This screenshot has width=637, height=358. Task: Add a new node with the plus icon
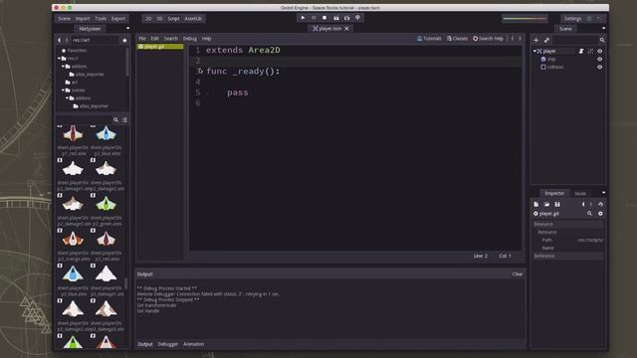(535, 40)
